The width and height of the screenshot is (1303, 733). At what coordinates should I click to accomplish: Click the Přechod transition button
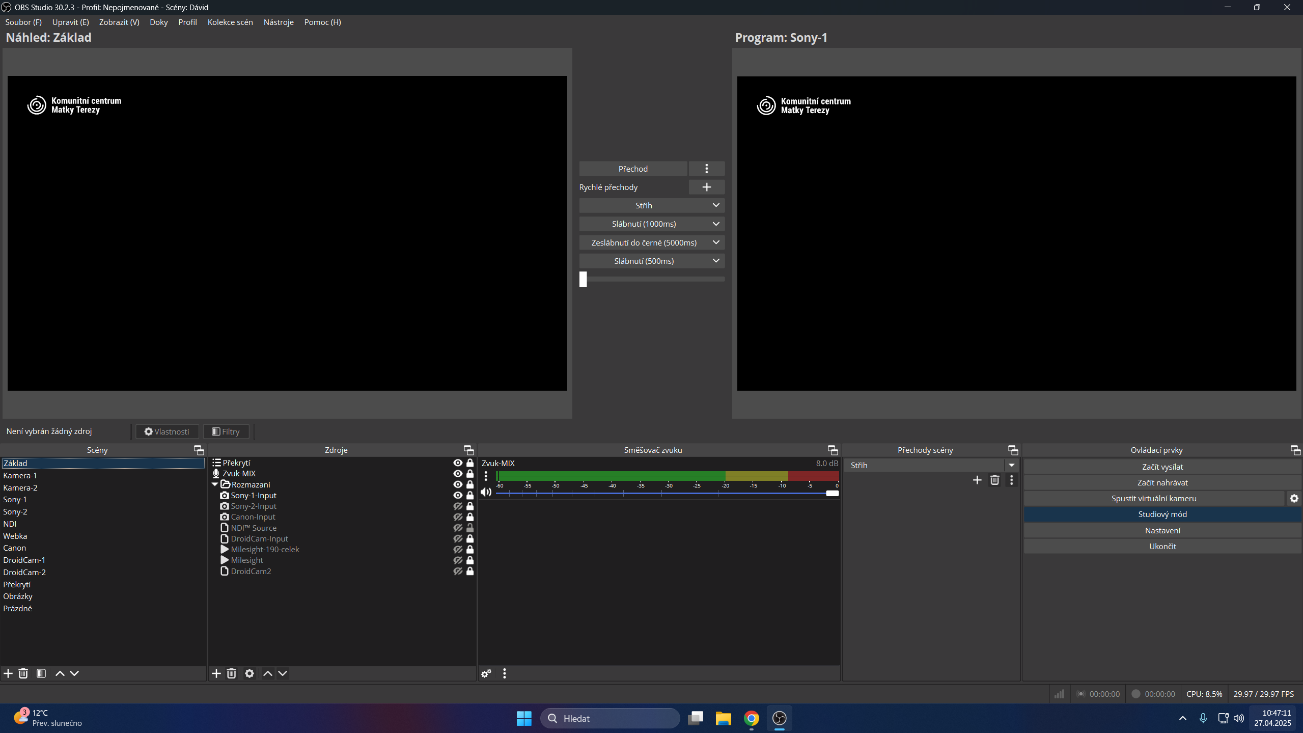coord(633,169)
